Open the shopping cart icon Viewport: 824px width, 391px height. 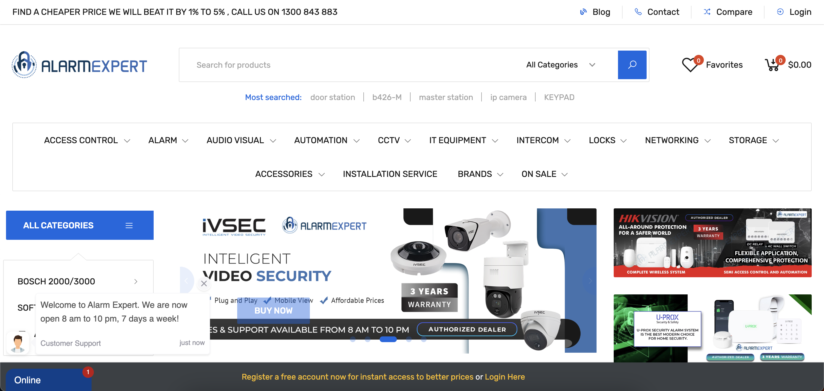(x=772, y=65)
